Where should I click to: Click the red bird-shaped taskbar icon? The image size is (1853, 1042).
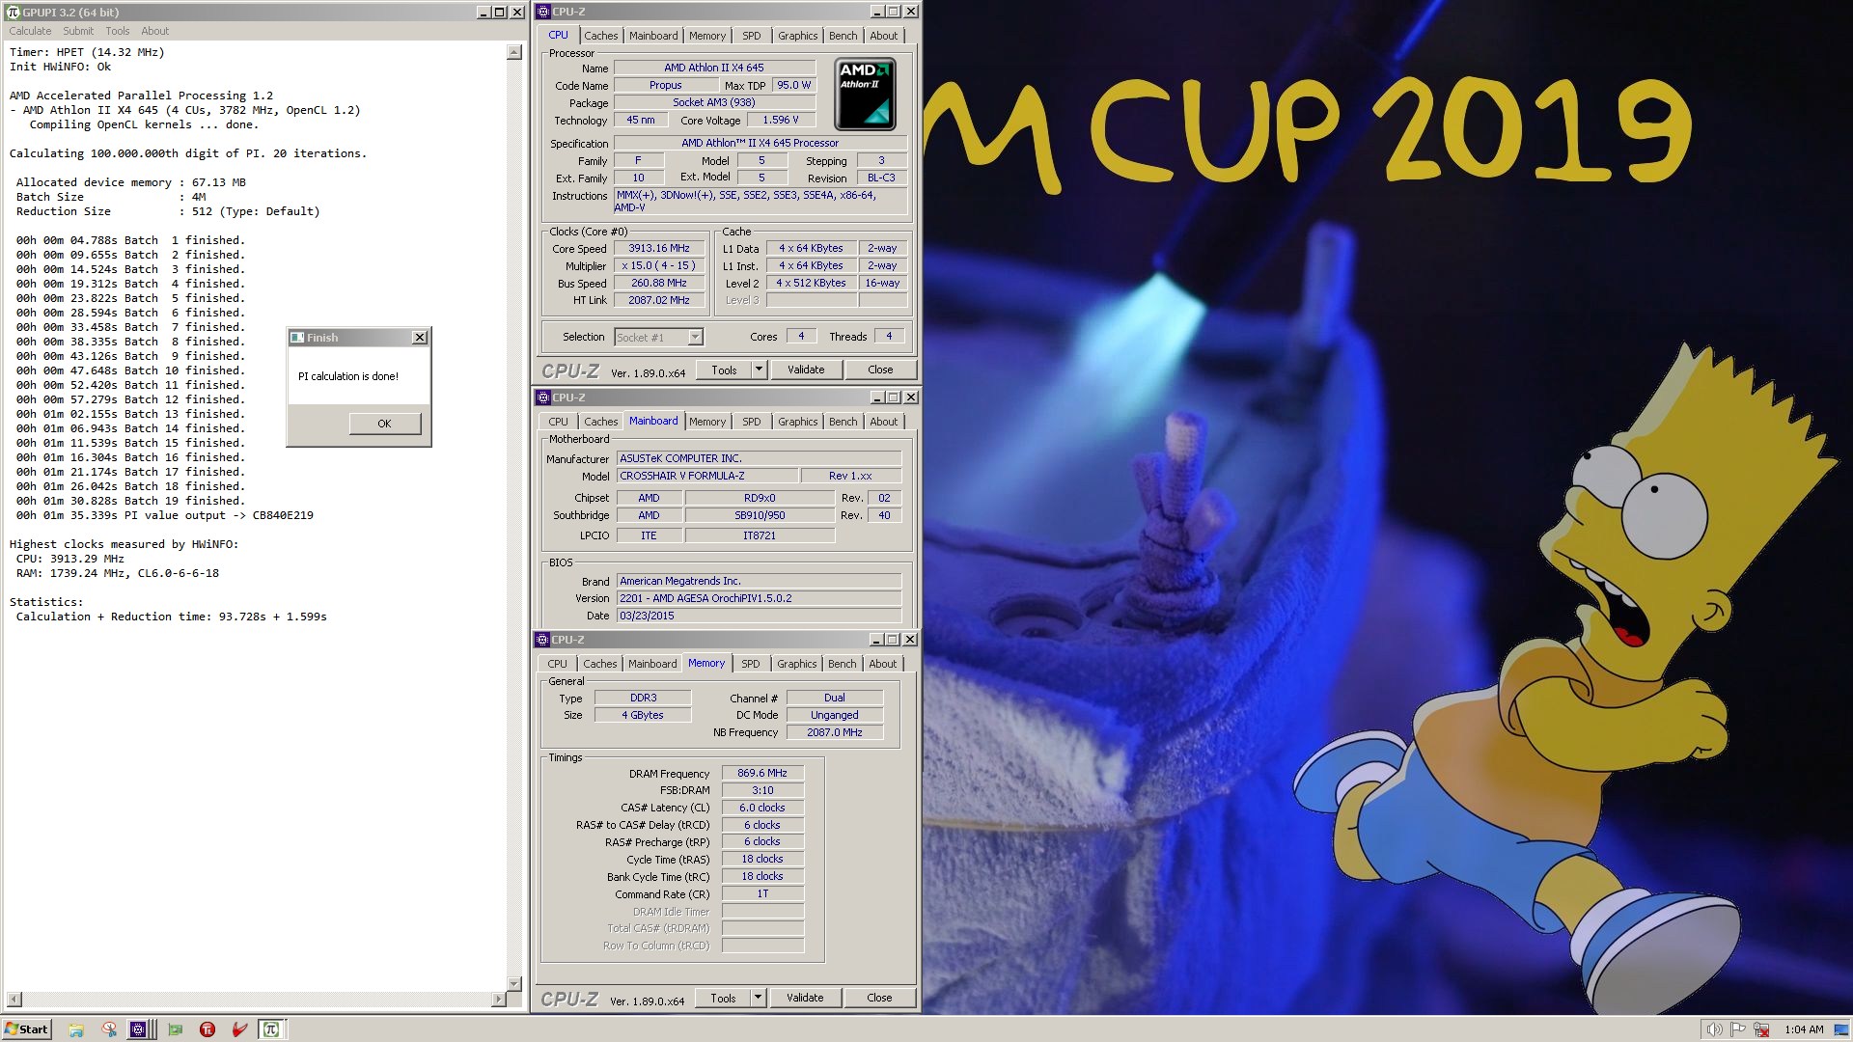coord(240,1029)
